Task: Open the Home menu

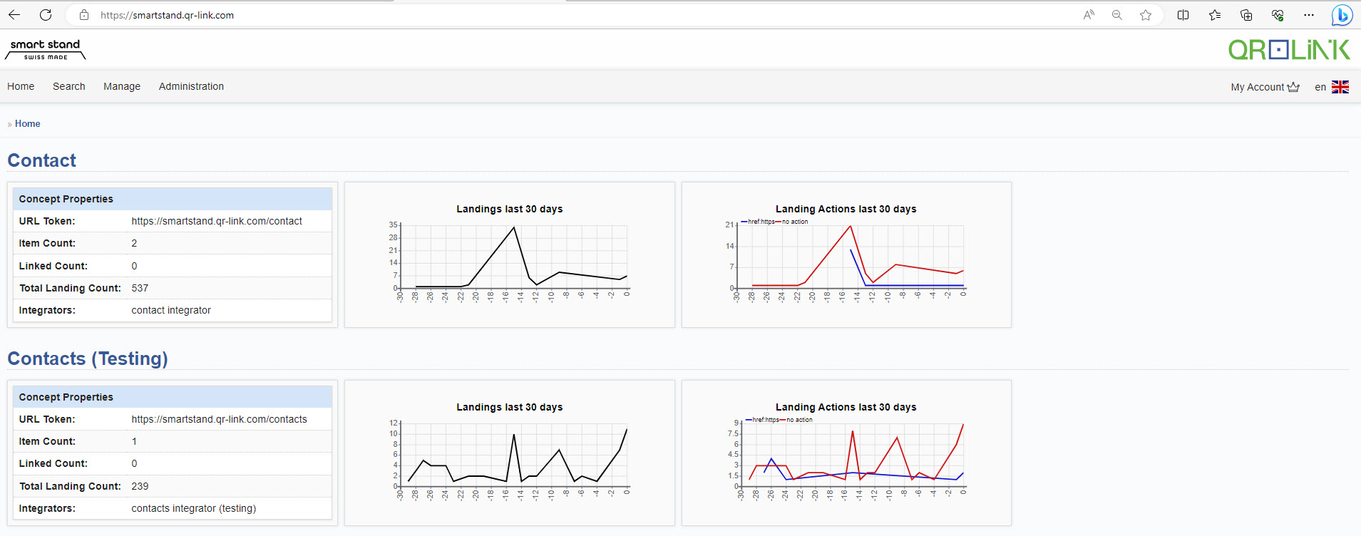Action: (21, 86)
